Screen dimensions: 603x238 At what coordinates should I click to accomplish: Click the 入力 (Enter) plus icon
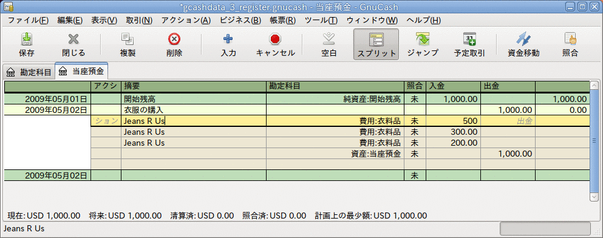coord(228,39)
